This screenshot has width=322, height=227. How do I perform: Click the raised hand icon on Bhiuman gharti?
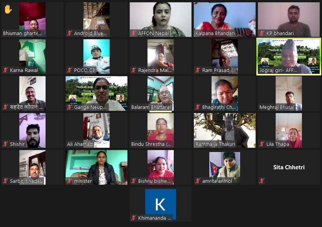coord(8,9)
